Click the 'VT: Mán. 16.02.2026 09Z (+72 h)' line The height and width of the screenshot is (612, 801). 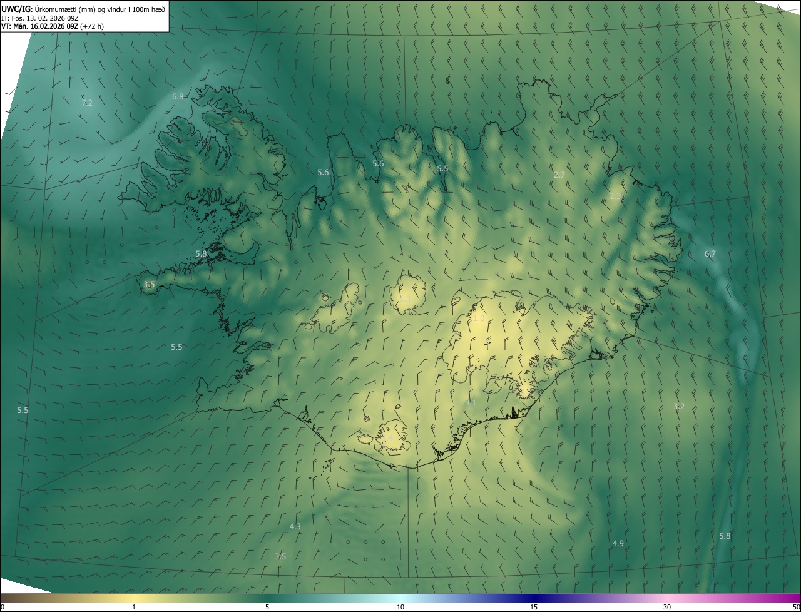53,26
